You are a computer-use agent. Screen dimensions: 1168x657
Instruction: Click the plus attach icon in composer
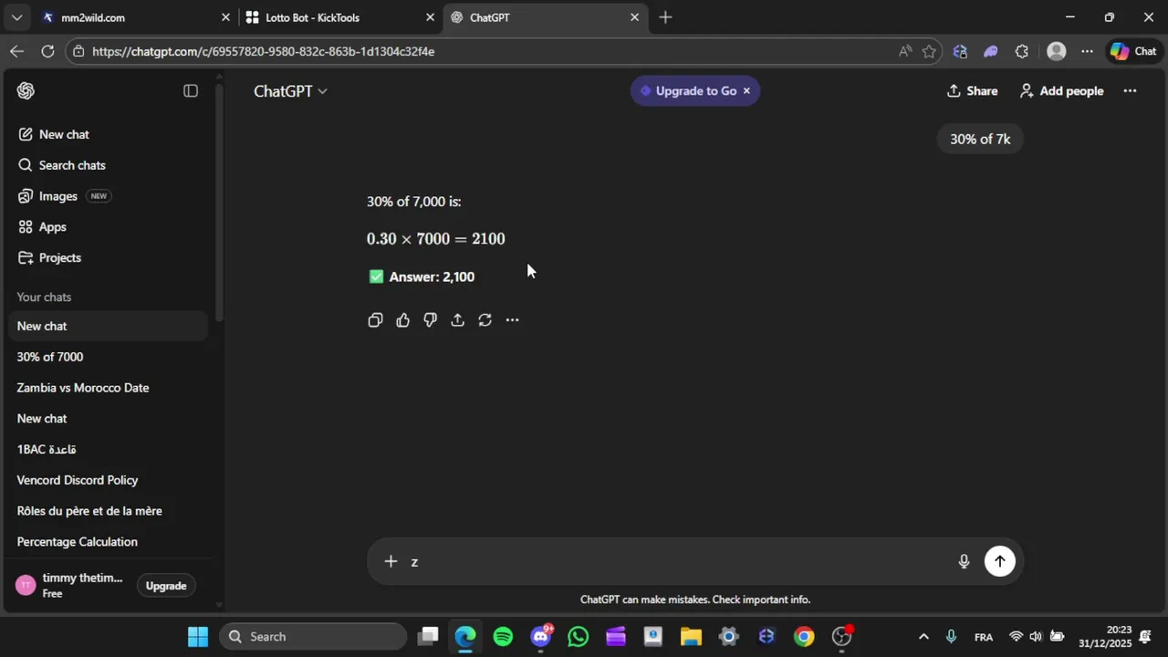point(391,561)
